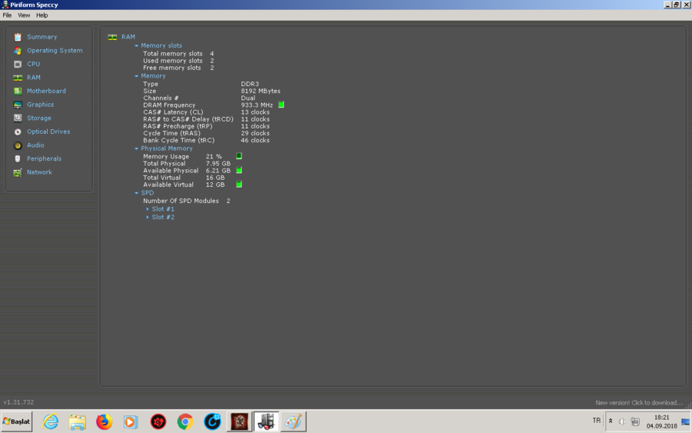Click the volume speaker tray icon
The width and height of the screenshot is (692, 433).
click(x=622, y=421)
